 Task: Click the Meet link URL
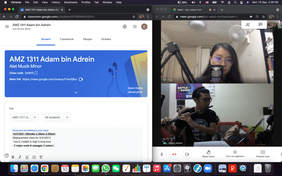click(x=50, y=79)
